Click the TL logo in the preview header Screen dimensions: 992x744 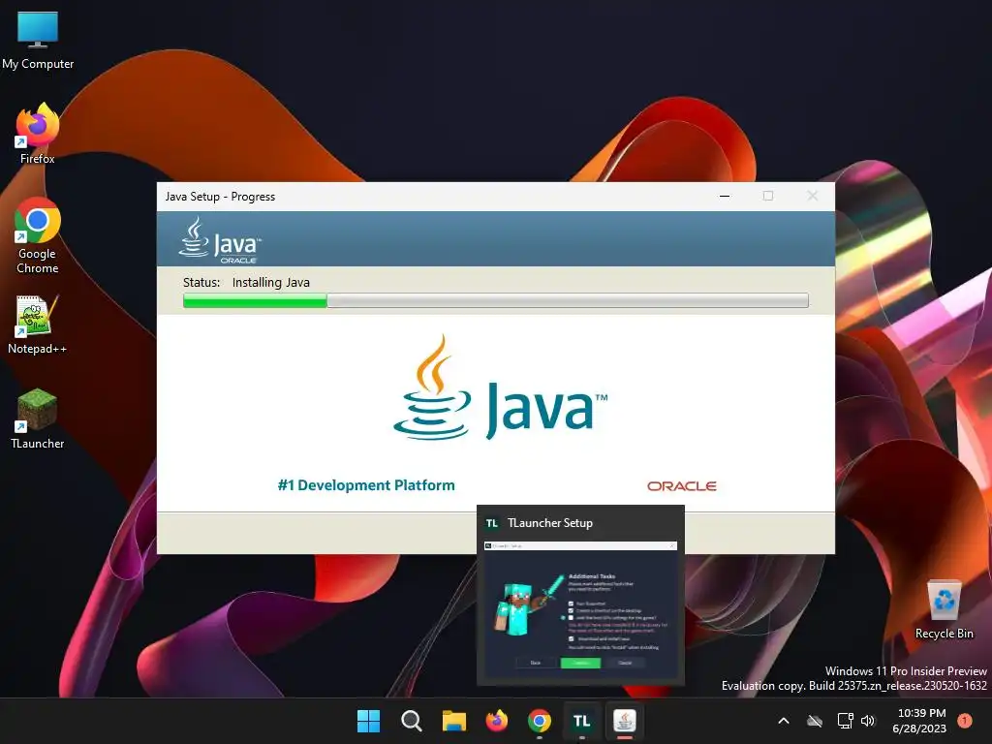(x=491, y=523)
